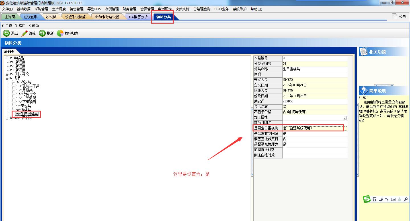410x221 pixels.
Task: Click the app icon in title bar
Action: [x=3, y=3]
